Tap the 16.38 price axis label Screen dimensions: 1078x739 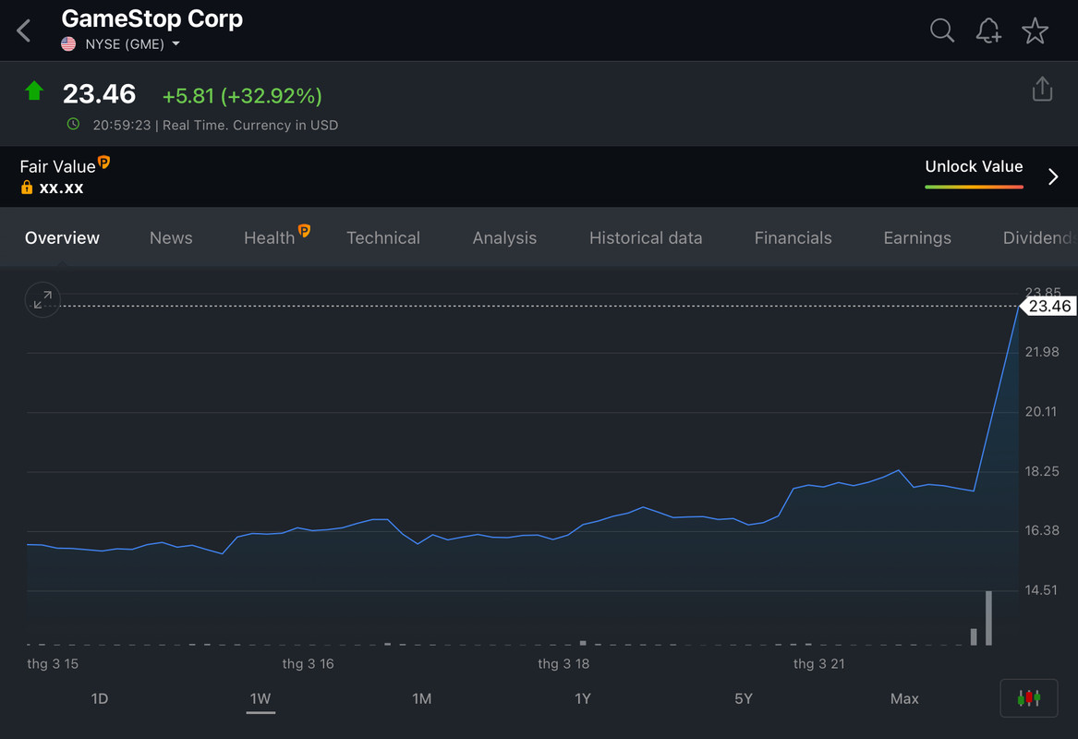click(1042, 531)
